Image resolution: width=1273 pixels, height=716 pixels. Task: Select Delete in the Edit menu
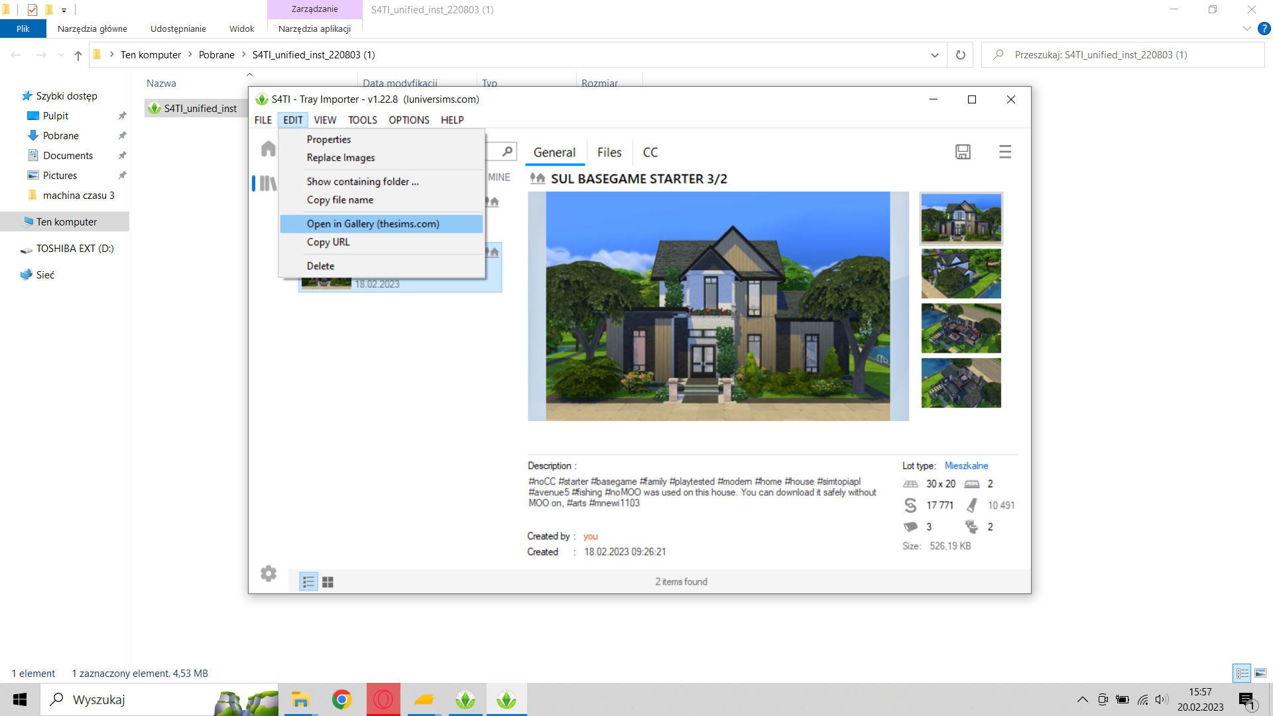(320, 266)
